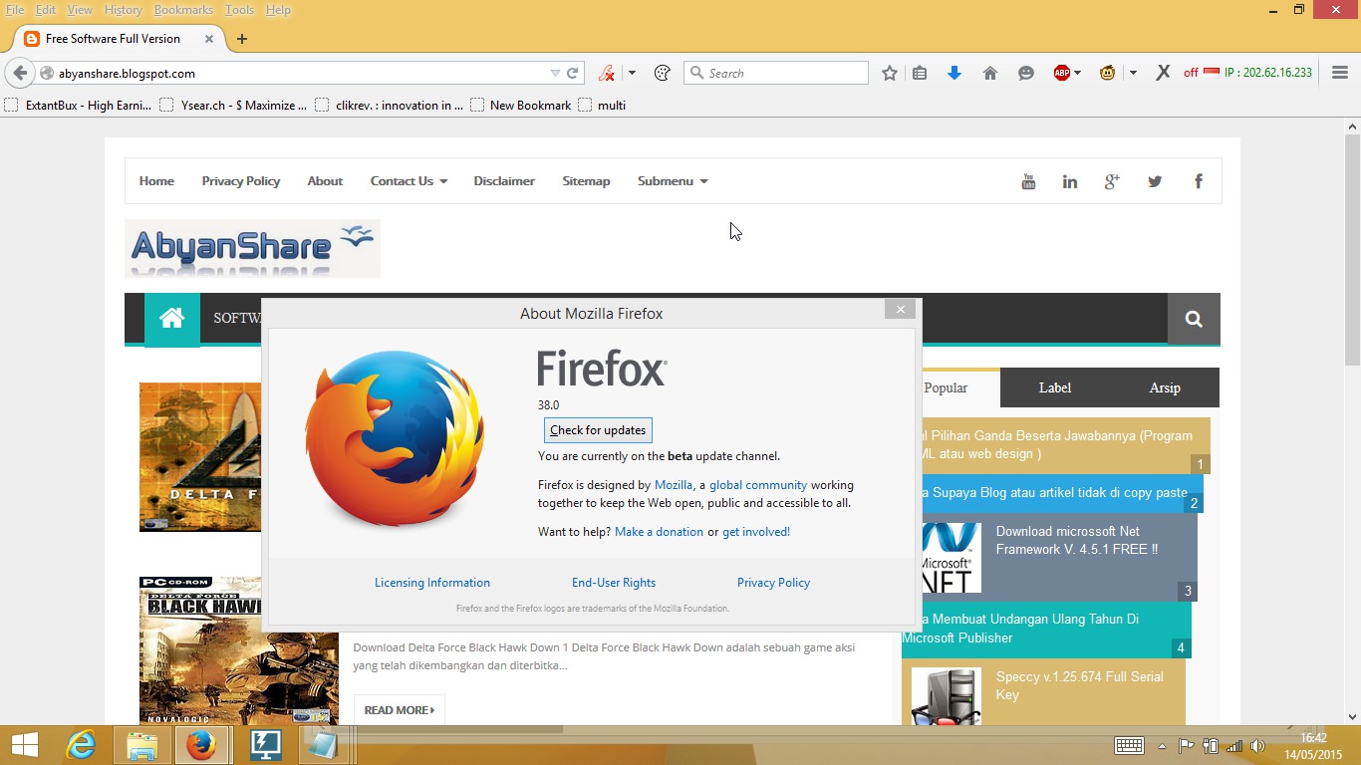The image size is (1361, 765).
Task: Open End-User Rights link
Action: [614, 583]
